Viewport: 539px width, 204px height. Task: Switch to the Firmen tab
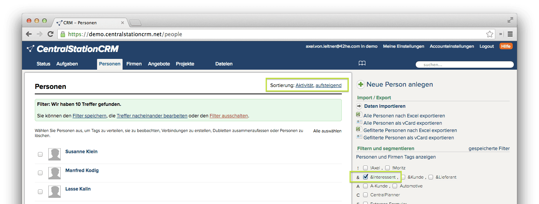click(x=134, y=64)
